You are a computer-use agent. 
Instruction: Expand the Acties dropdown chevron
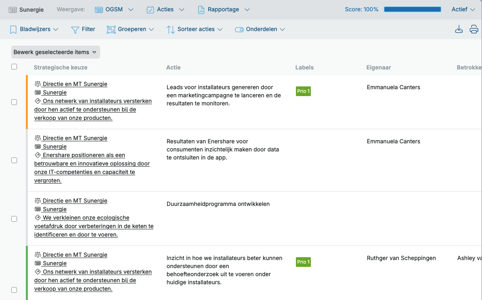tap(182, 10)
